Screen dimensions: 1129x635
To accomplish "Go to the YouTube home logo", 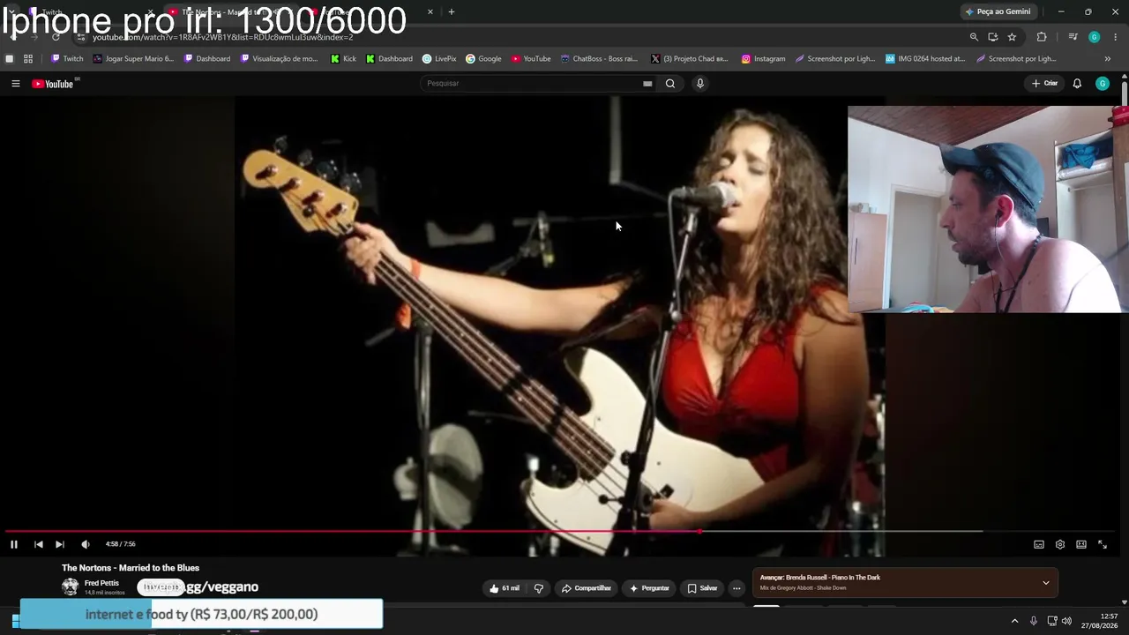I will point(53,84).
